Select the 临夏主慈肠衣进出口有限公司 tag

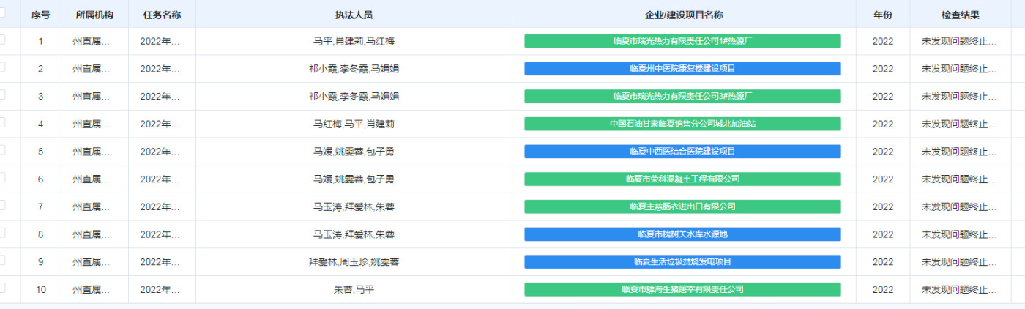point(682,206)
